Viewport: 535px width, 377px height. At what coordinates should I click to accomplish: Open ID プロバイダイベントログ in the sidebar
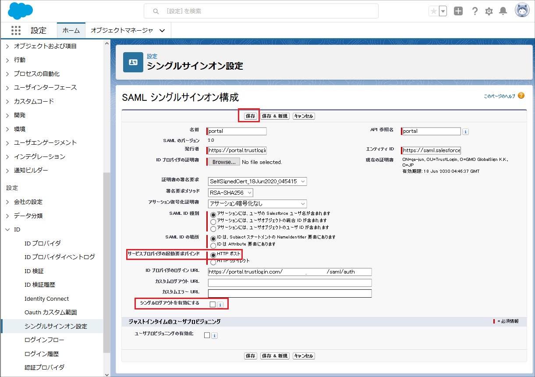60,257
